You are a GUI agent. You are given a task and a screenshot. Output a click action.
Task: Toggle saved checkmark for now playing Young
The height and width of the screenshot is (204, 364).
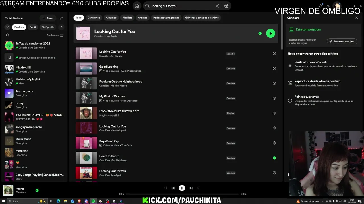tap(37, 190)
